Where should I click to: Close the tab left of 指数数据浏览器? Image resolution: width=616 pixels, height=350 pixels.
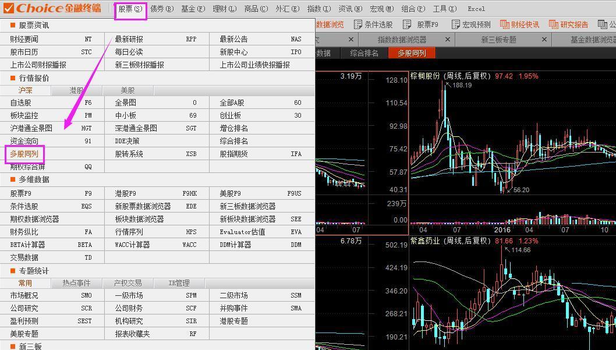pos(351,40)
